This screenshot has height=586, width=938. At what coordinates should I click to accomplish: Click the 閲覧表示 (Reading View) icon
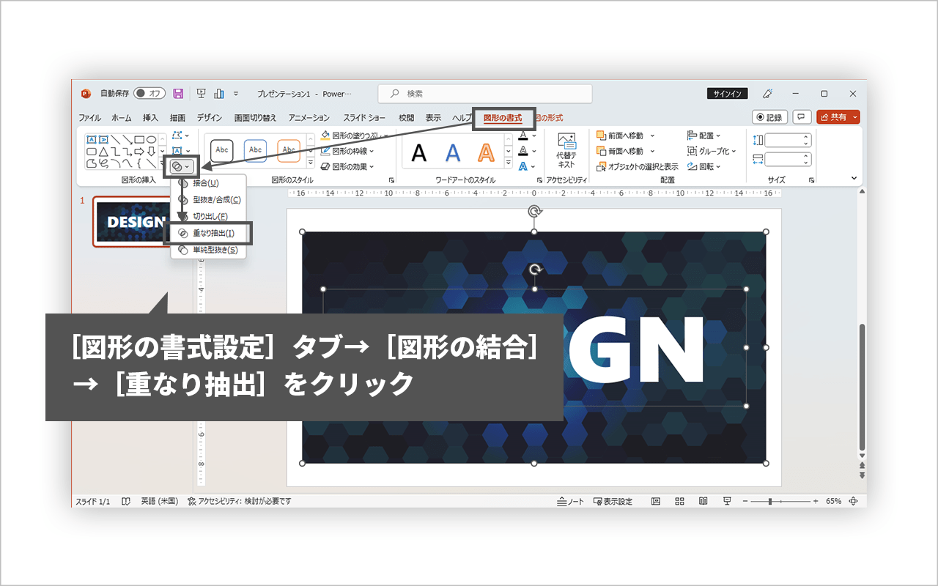[704, 501]
